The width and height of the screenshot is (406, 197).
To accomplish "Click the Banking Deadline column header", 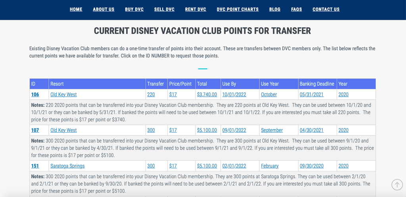I will click(x=317, y=84).
